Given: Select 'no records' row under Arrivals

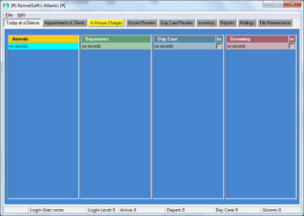Looking at the screenshot, I should pos(43,46).
